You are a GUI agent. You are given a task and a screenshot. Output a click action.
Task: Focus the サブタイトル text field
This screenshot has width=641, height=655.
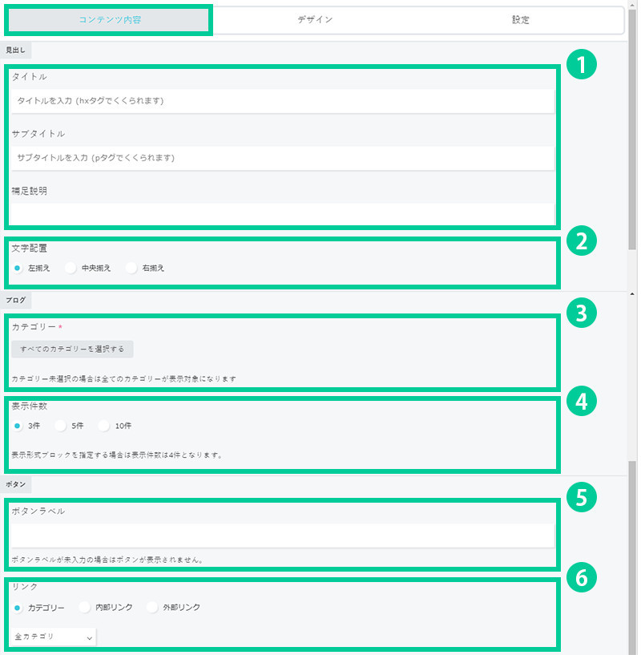tap(282, 158)
